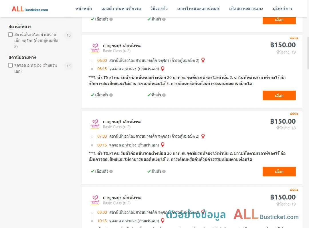Open the ALL Busticket.com logo home link
Screen dimensions: 309x228
pyautogui.click(x=30, y=9)
